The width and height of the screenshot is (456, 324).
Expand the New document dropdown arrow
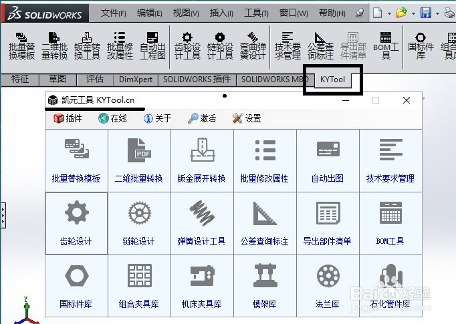point(389,13)
